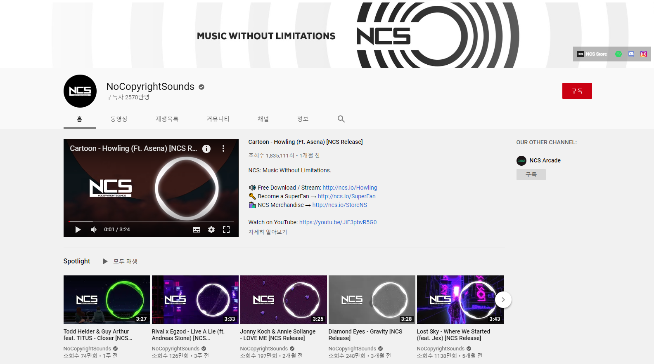
Task: Select the 홈 tab
Action: (80, 119)
